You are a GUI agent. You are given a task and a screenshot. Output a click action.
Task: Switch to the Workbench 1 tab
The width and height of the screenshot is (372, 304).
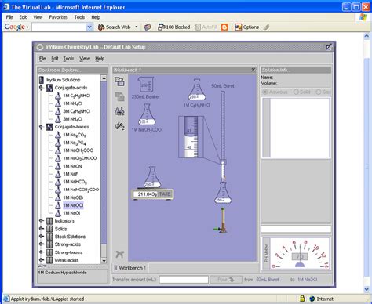pyautogui.click(x=130, y=268)
